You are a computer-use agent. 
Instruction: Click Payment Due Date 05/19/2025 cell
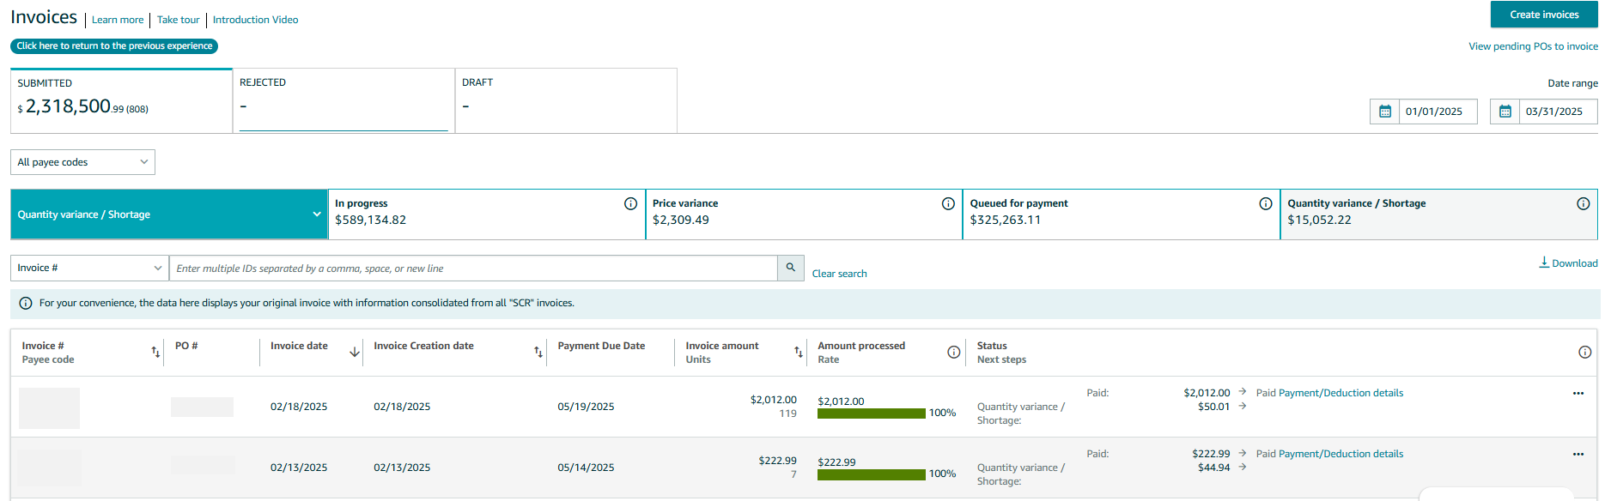[x=586, y=407]
